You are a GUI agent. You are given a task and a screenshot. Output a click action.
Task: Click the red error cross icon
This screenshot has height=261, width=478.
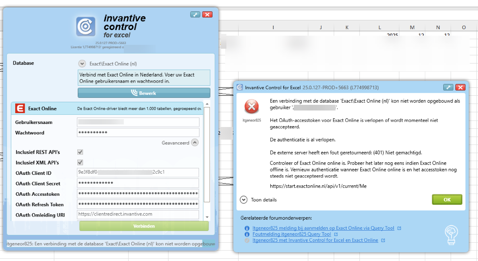click(252, 106)
